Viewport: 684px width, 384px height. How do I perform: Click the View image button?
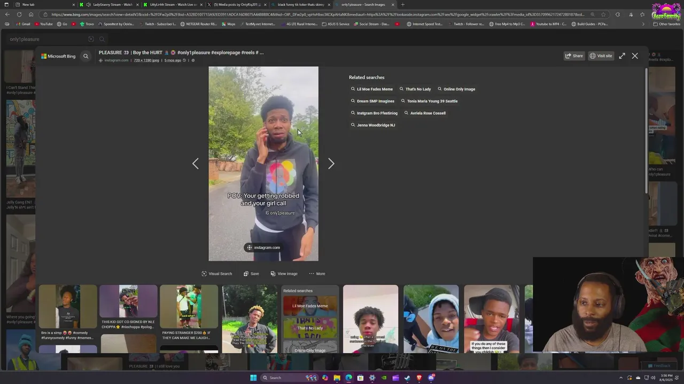pyautogui.click(x=284, y=274)
